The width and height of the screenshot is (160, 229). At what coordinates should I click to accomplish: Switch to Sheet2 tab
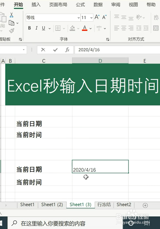click(x=124, y=205)
